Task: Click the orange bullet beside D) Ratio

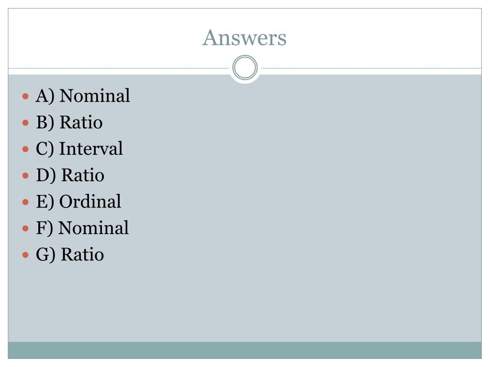Action: pos(26,176)
